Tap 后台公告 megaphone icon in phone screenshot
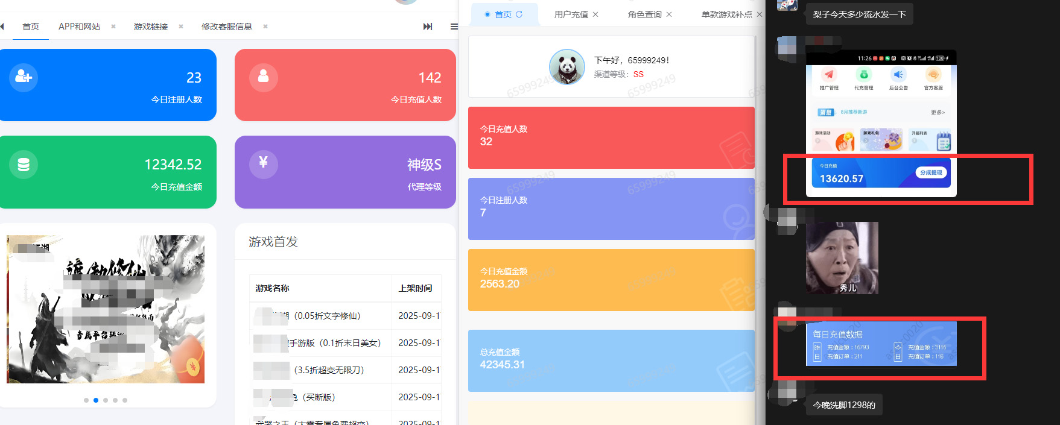 coord(898,75)
